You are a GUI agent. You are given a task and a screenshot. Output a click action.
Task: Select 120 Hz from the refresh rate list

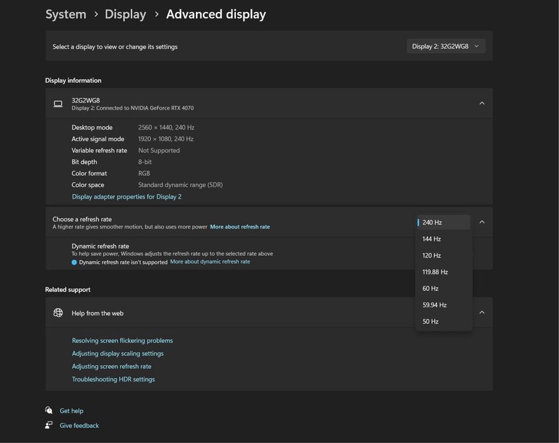[x=432, y=256]
